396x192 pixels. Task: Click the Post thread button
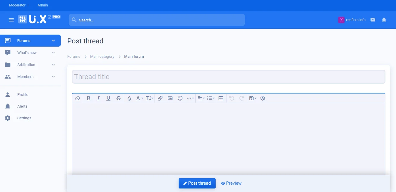coord(197,183)
